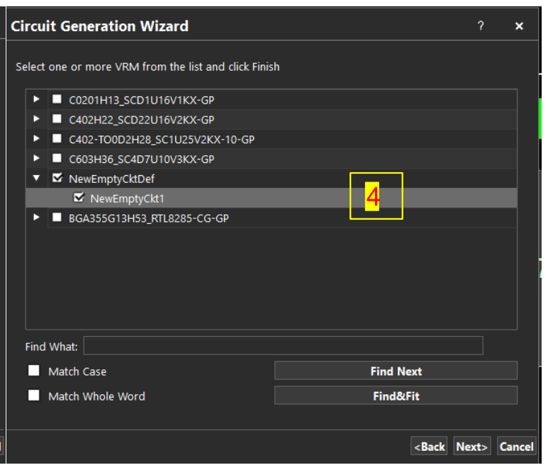Collapse the NewEmptyCktDef tree node
Screen dimensions: 548x470
click(36, 178)
